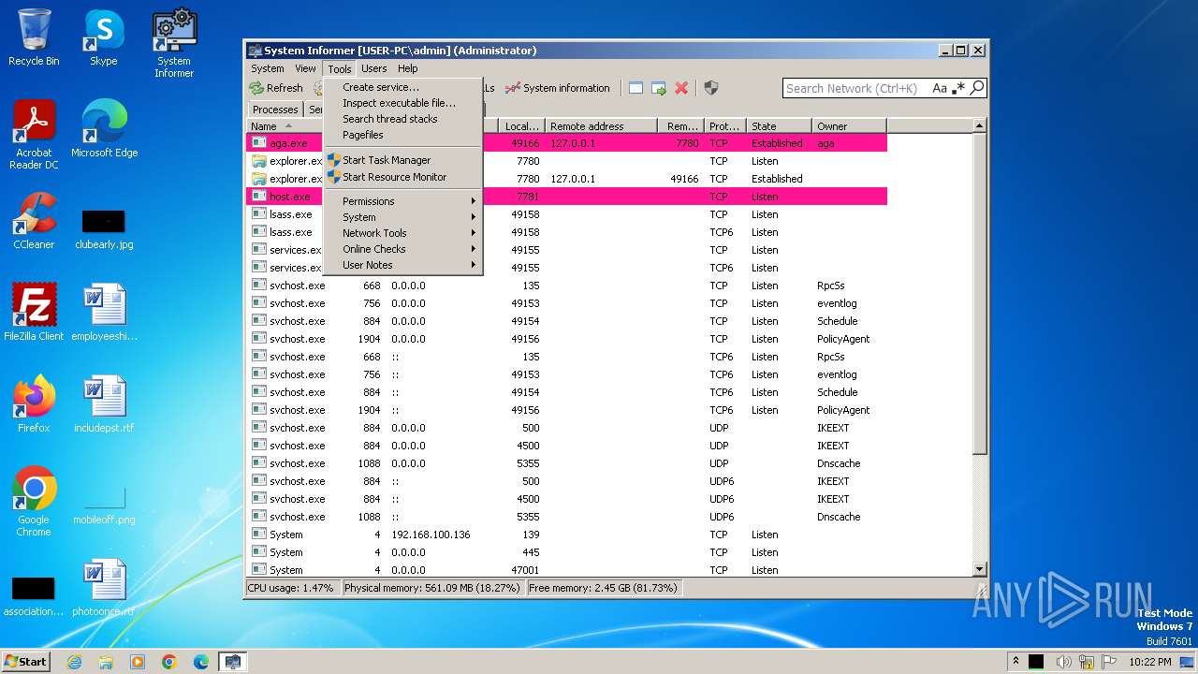The image size is (1198, 674).
Task: Show hidden tray icons arrow
Action: click(x=1016, y=662)
